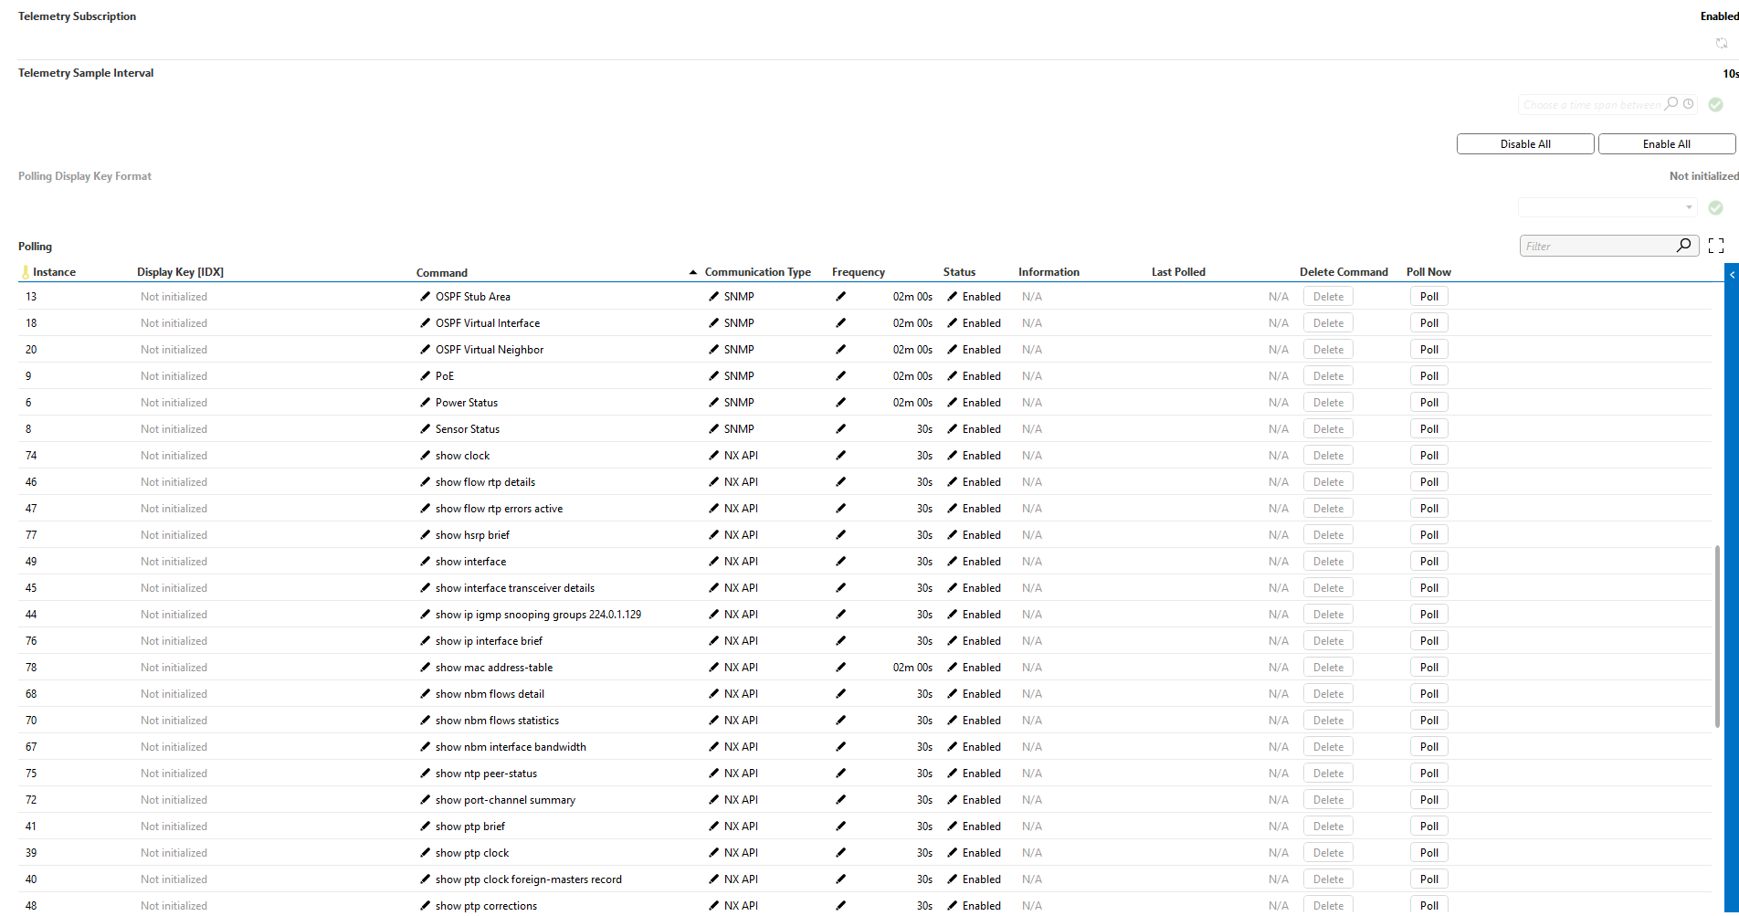The height and width of the screenshot is (916, 1739).
Task: Edit the Enabled status of the PoE row
Action: (953, 376)
